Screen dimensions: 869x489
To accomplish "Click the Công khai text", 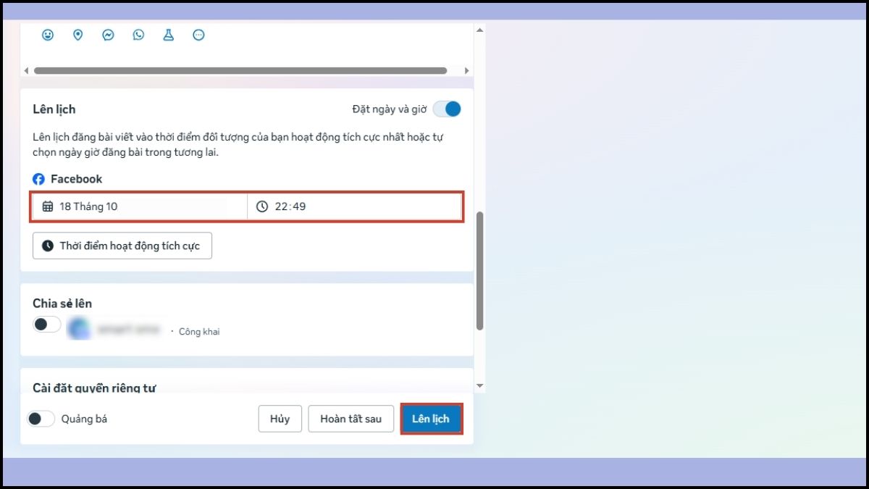I will click(199, 332).
